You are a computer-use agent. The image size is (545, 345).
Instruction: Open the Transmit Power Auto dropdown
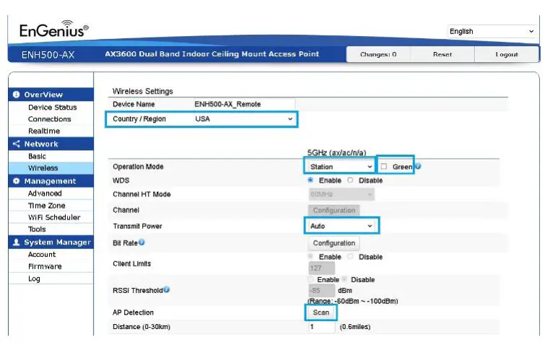[341, 226]
